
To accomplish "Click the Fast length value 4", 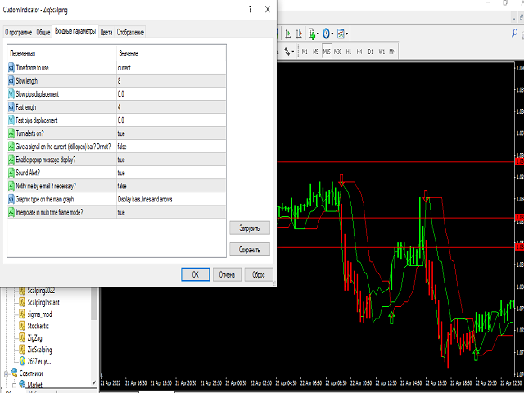I will 171,107.
